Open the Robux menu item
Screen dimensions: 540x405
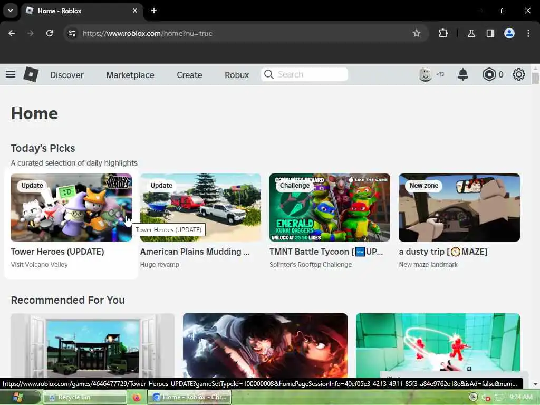[237, 75]
